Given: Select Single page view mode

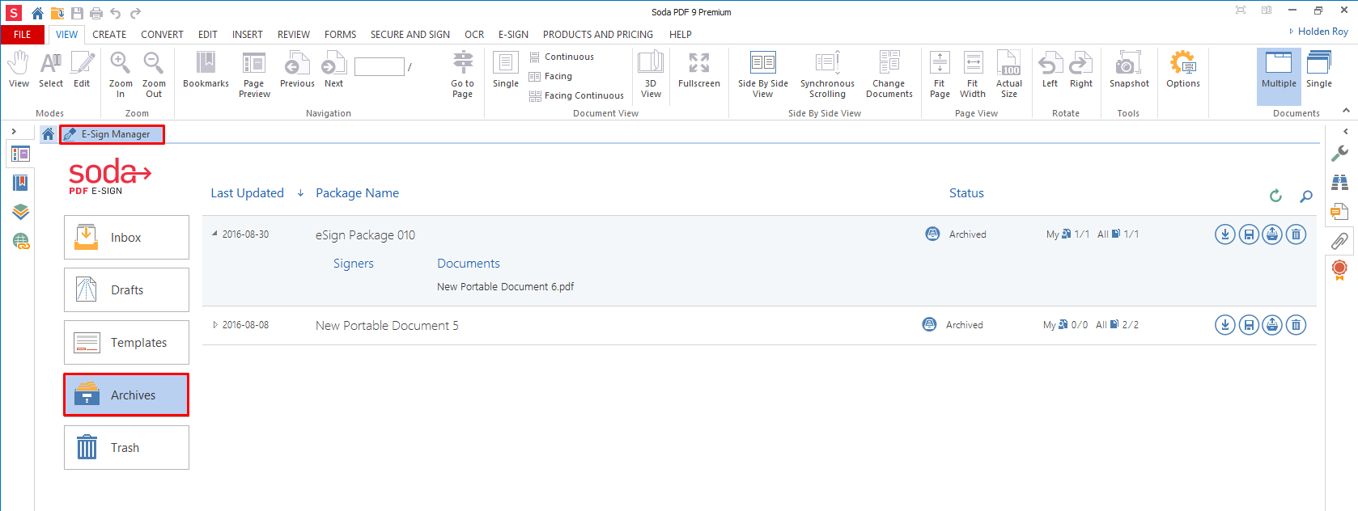Looking at the screenshot, I should tap(506, 70).
